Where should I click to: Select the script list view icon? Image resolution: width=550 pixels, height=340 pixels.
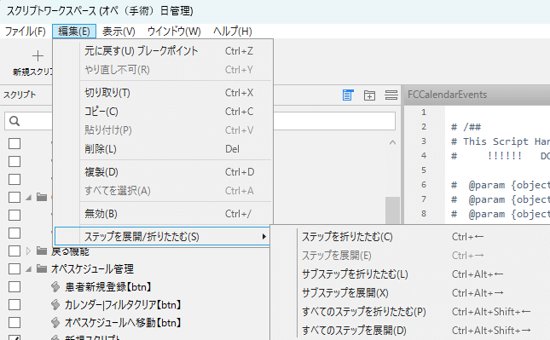pos(348,95)
